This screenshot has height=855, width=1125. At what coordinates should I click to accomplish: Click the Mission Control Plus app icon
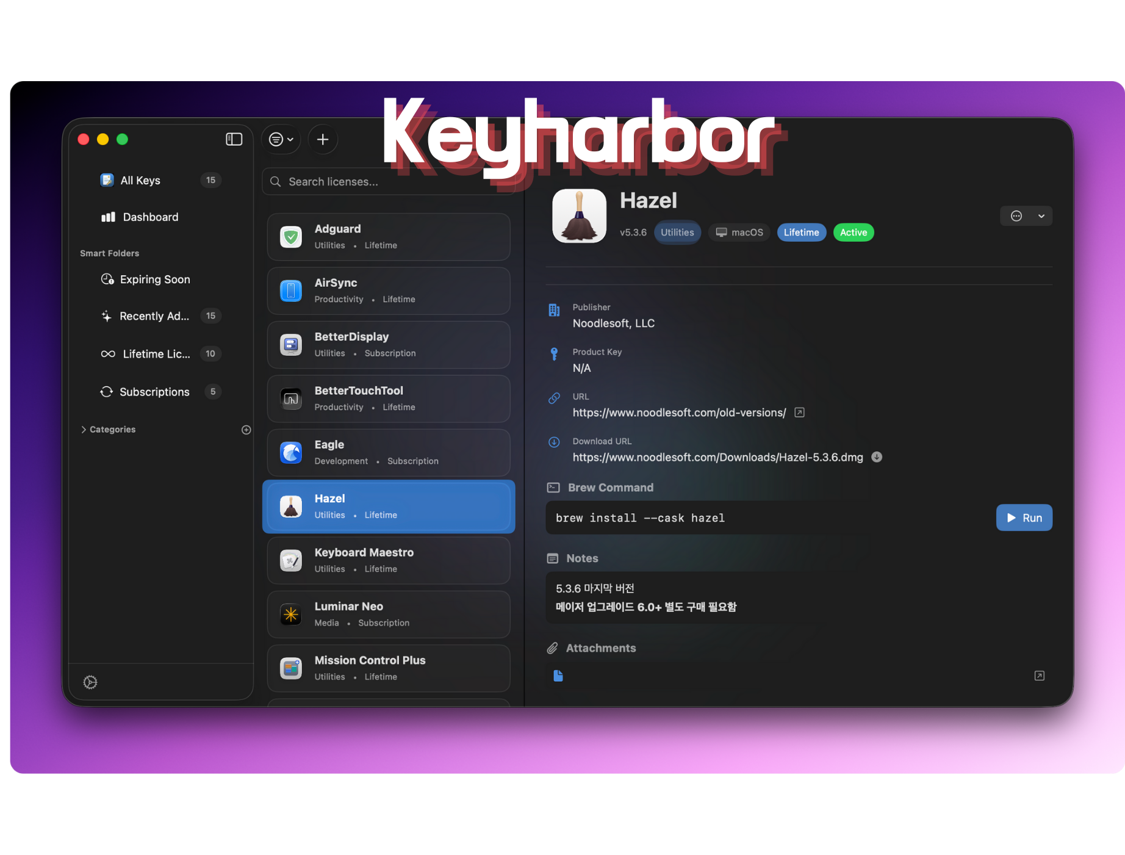point(291,668)
